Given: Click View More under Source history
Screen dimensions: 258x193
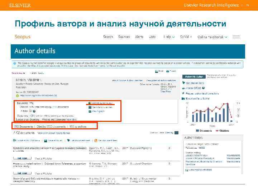Looking at the screenshot, I should click(190, 164).
